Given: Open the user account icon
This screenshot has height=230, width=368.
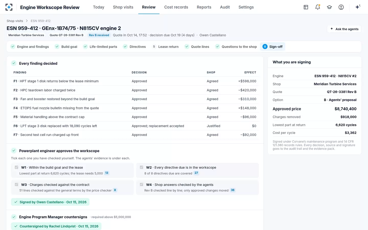Looking at the screenshot, I should (x=341, y=7).
